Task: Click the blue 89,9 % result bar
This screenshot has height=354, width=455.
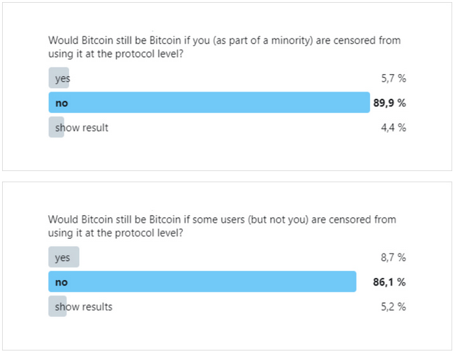Action: (209, 103)
